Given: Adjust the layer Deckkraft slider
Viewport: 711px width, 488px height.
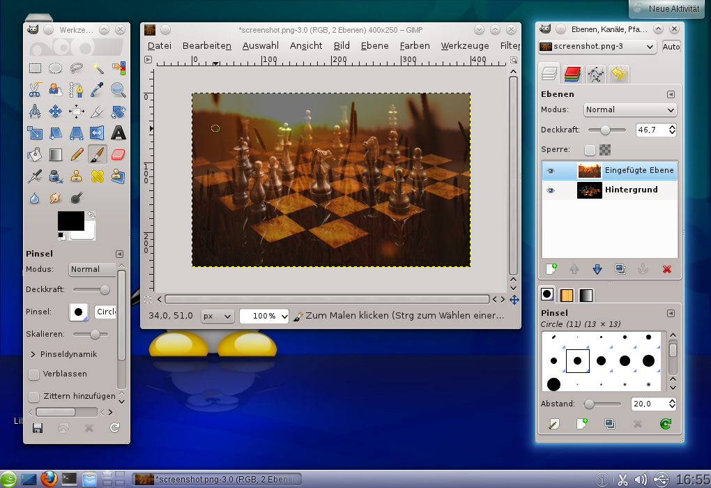Looking at the screenshot, I should (606, 130).
